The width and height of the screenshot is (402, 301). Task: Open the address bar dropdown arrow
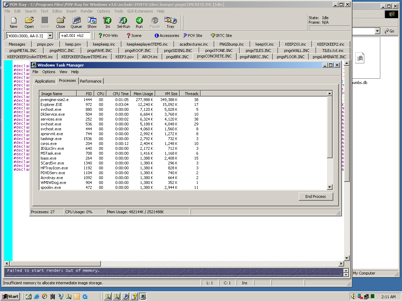377,31
